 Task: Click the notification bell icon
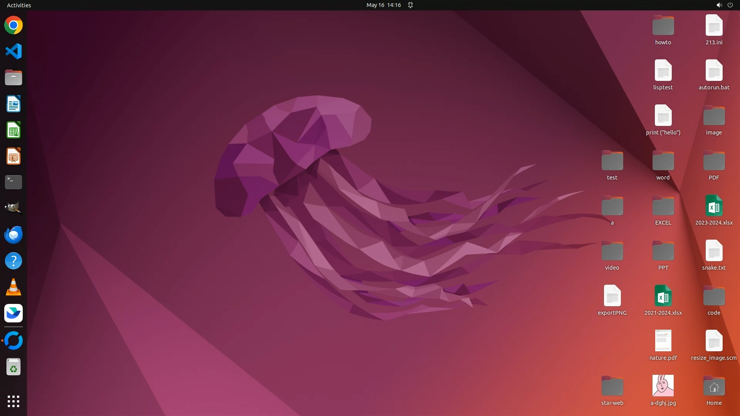pyautogui.click(x=410, y=5)
